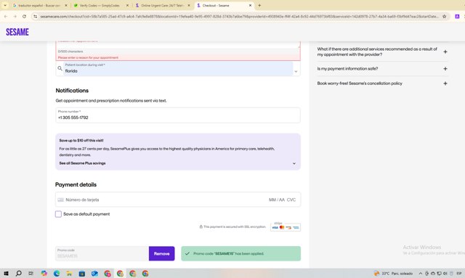Launch Copilot from the taskbar
The height and width of the screenshot is (278, 465).
pos(44,273)
